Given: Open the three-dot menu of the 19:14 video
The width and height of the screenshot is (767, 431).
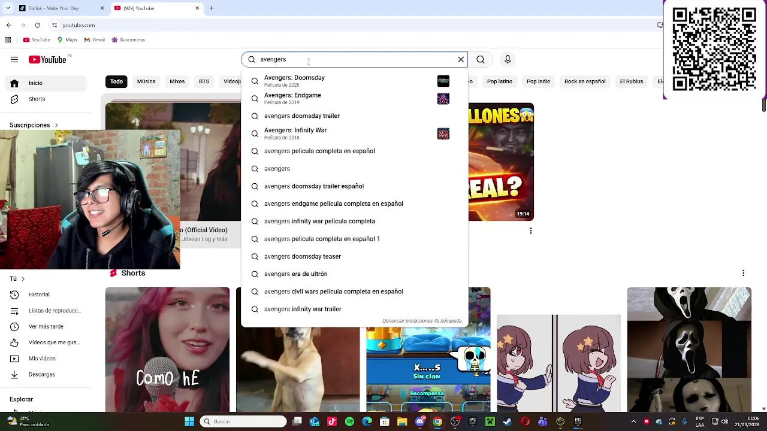Looking at the screenshot, I should pos(530,230).
